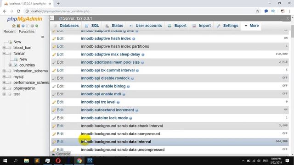The width and height of the screenshot is (294, 165).
Task: Reload navigation panel green icon
Action: coord(37,26)
